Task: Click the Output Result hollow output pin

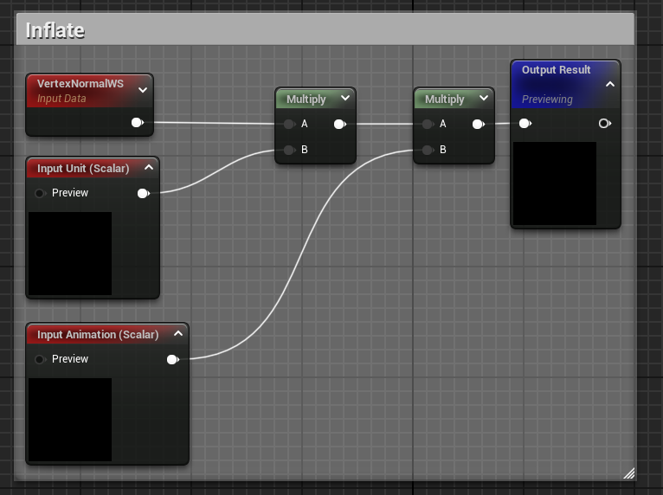Action: coord(605,123)
